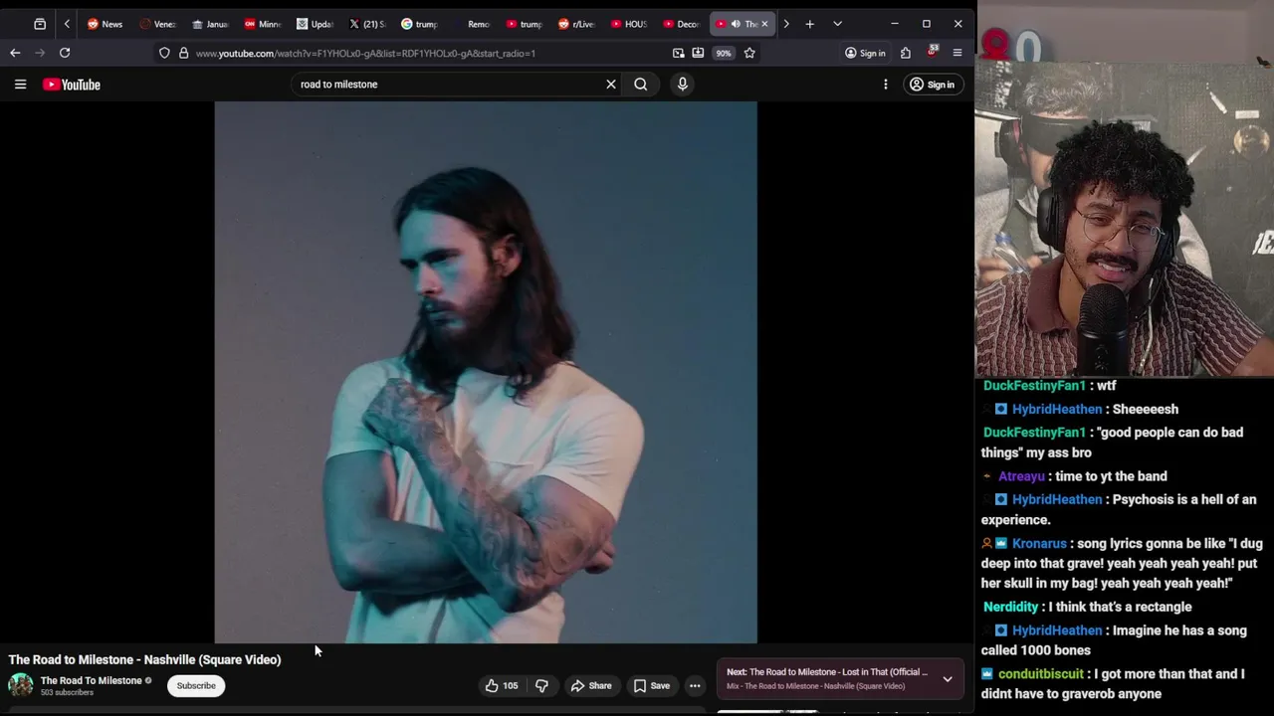1274x716 pixels.
Task: Open the YouTube guide hamburger menu
Action: click(20, 85)
